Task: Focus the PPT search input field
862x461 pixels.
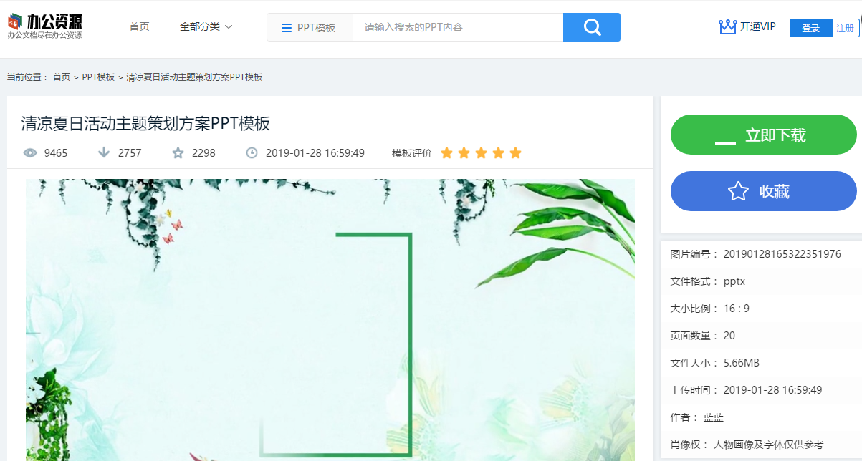Action: click(x=458, y=27)
